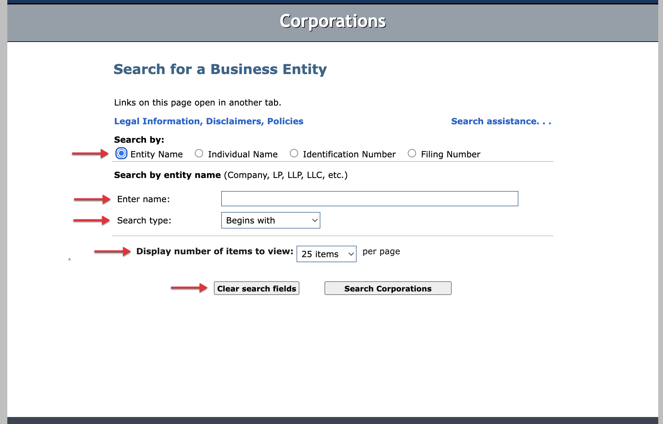Click the Search Corporations button
The width and height of the screenshot is (663, 424).
click(388, 288)
